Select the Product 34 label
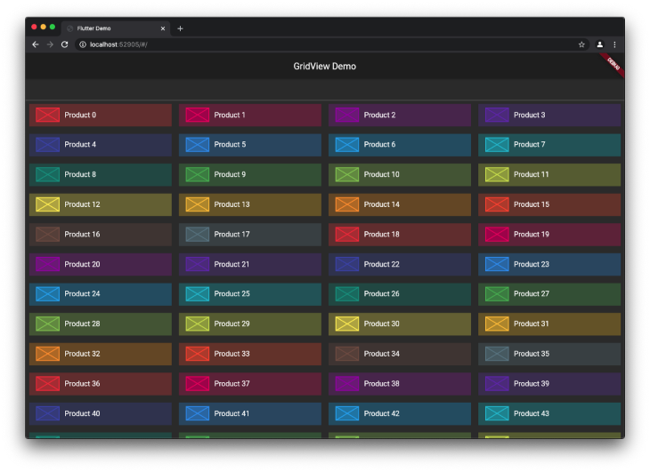This screenshot has height=472, width=650. (382, 354)
